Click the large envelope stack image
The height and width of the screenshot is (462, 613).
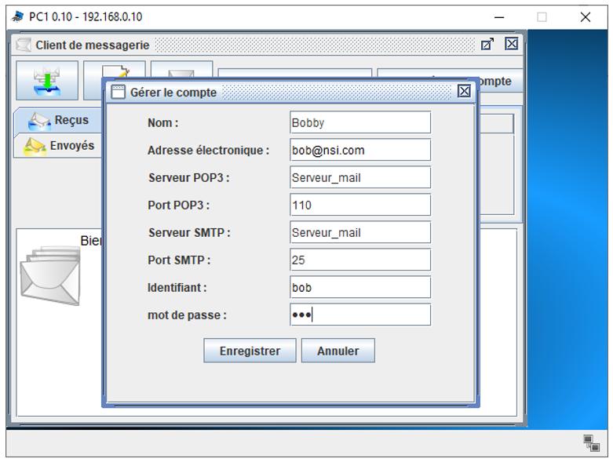click(49, 275)
